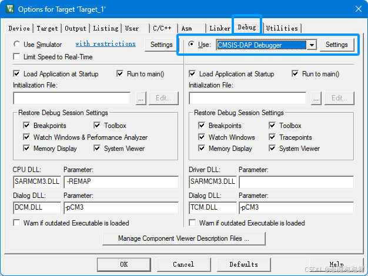
Task: Click the Keil uVision icon in the title bar
Action: 10,9
